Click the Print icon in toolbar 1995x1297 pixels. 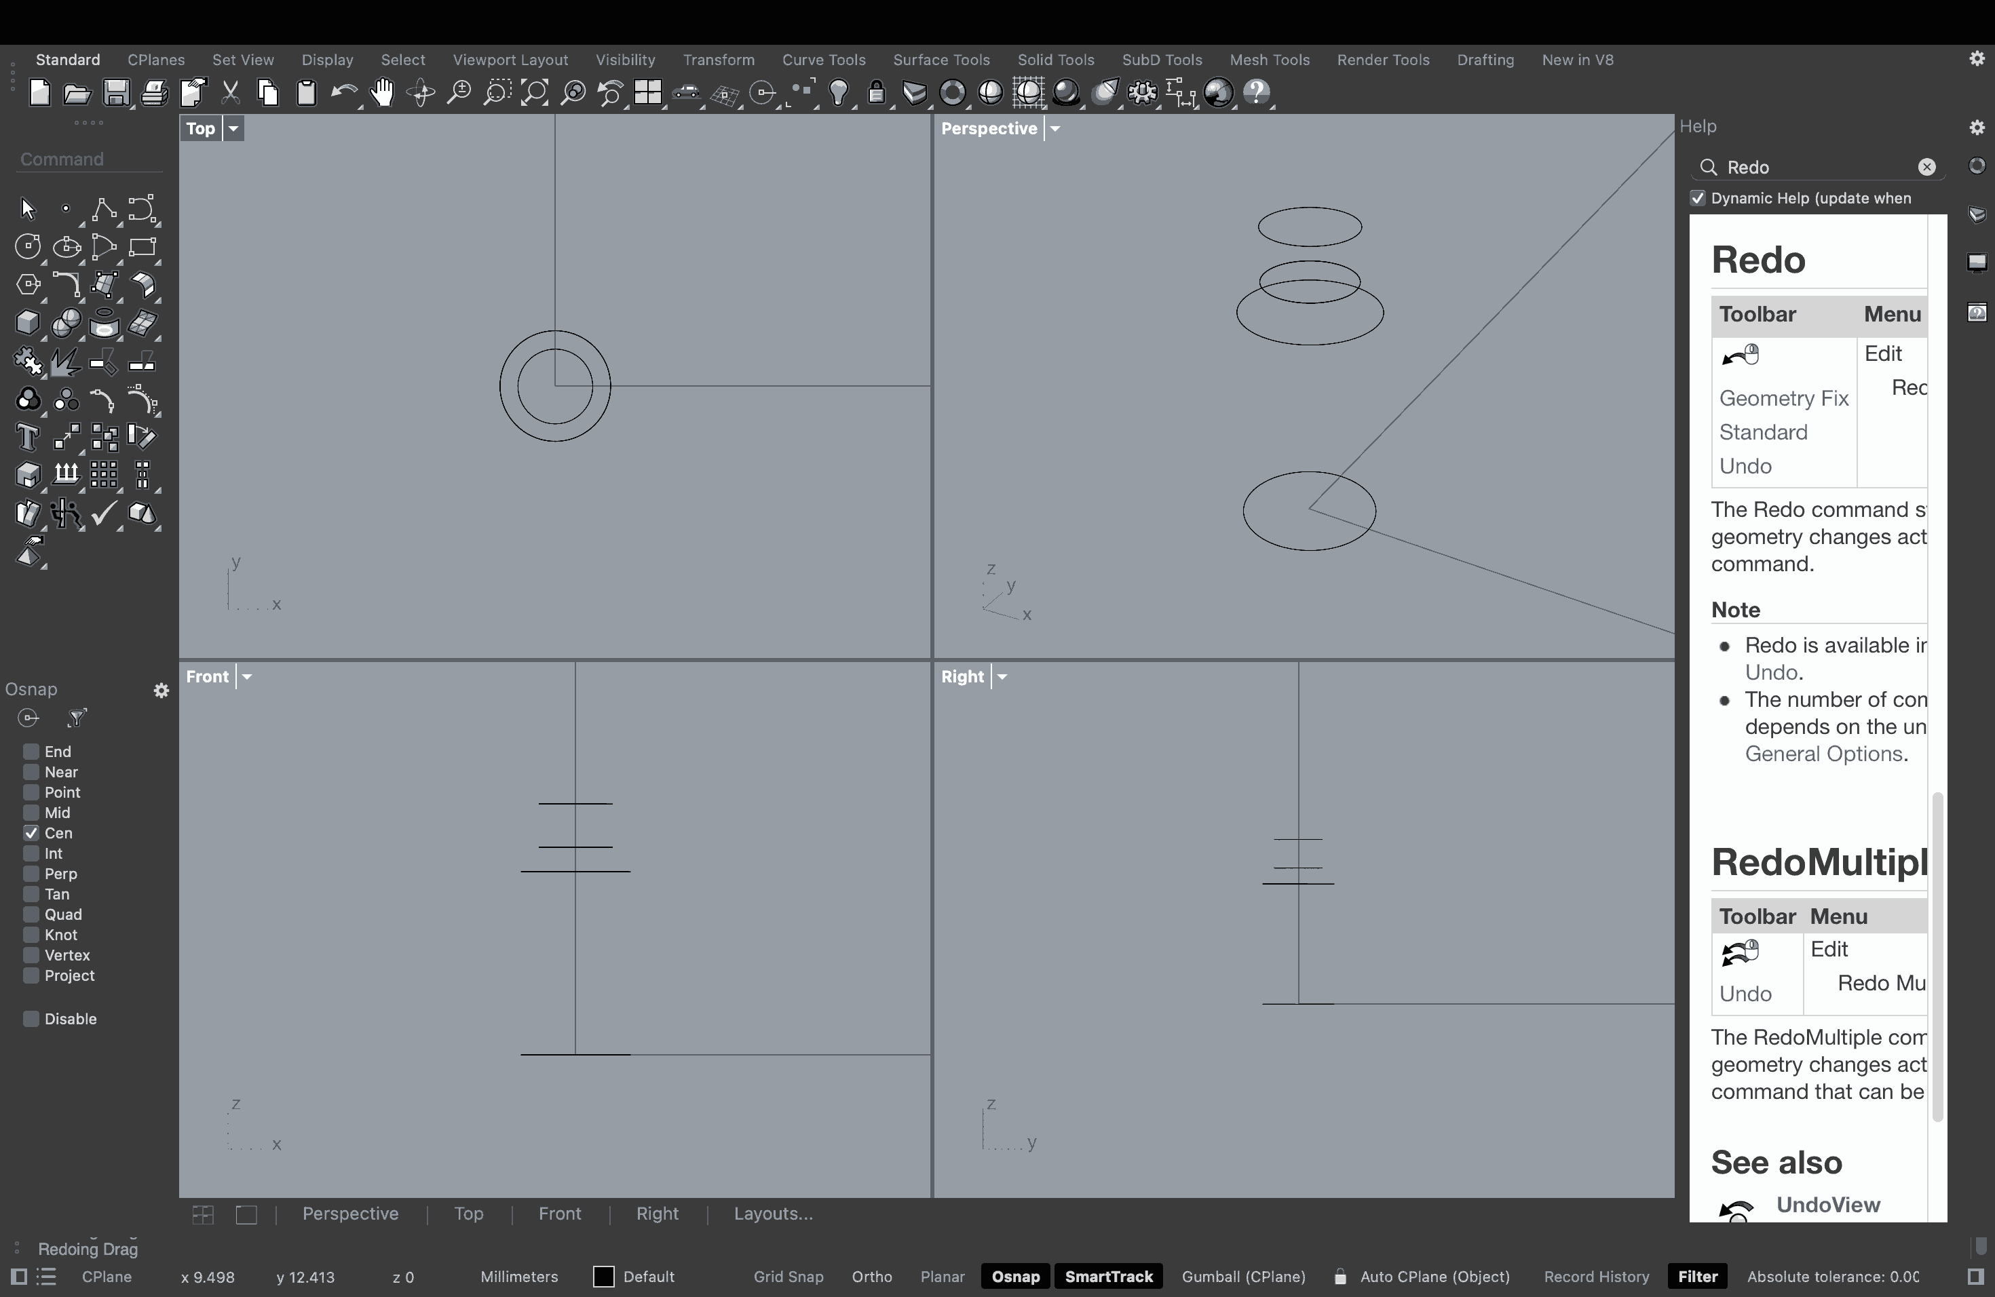(x=154, y=93)
